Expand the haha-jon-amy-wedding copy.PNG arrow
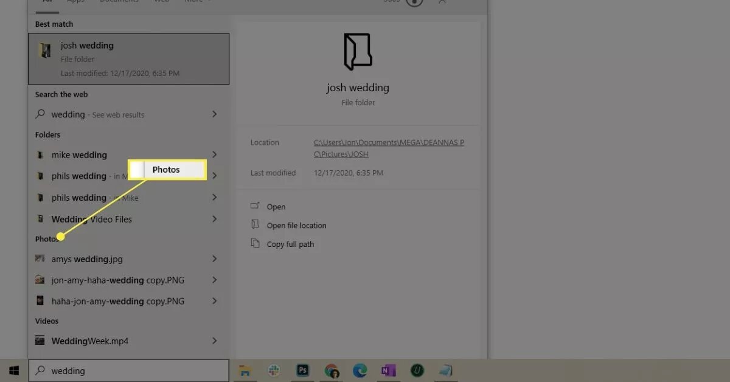This screenshot has width=730, height=382. click(215, 300)
